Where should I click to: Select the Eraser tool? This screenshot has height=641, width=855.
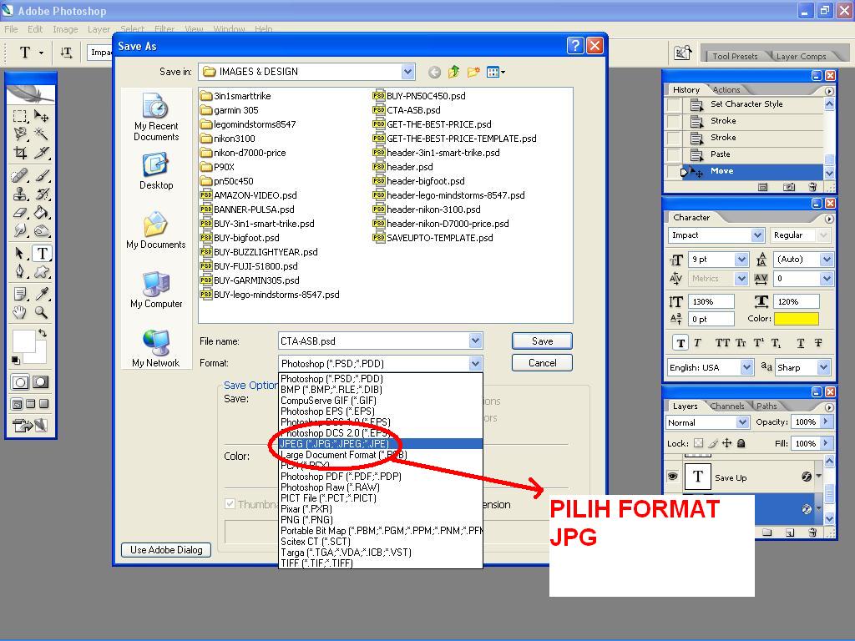click(20, 213)
